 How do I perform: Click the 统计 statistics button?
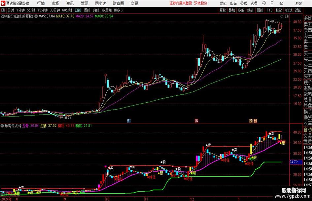coord(251,10)
